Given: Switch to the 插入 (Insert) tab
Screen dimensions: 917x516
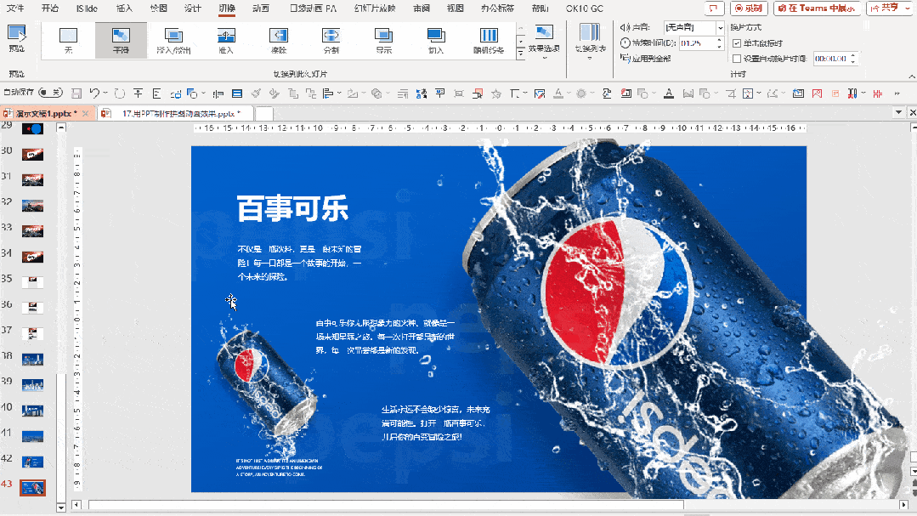Looking at the screenshot, I should point(125,9).
